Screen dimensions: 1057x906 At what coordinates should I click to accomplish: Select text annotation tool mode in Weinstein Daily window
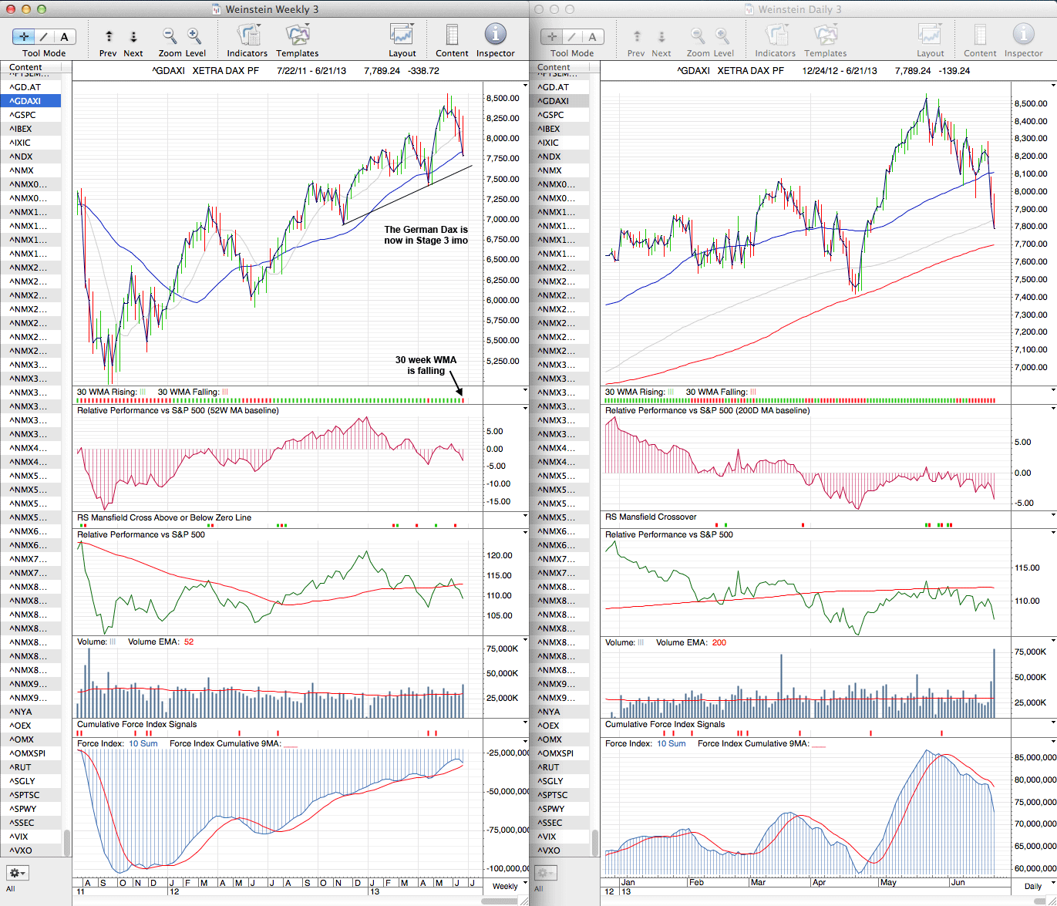[592, 36]
